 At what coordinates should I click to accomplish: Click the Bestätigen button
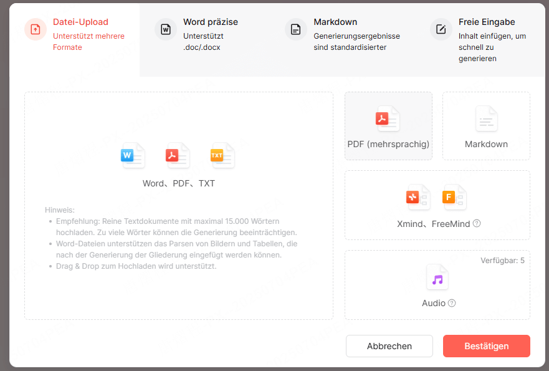tap(486, 346)
